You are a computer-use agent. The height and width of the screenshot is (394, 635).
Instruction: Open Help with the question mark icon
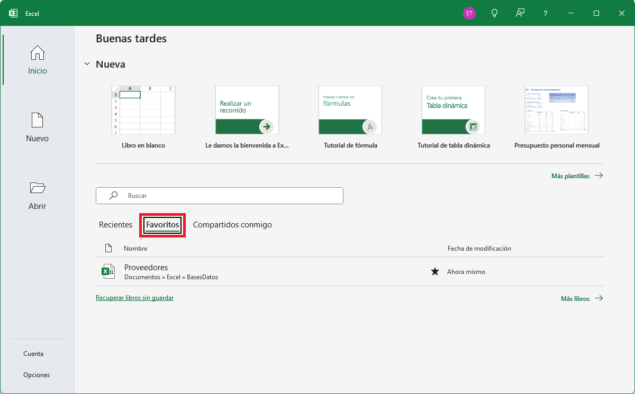click(x=546, y=13)
